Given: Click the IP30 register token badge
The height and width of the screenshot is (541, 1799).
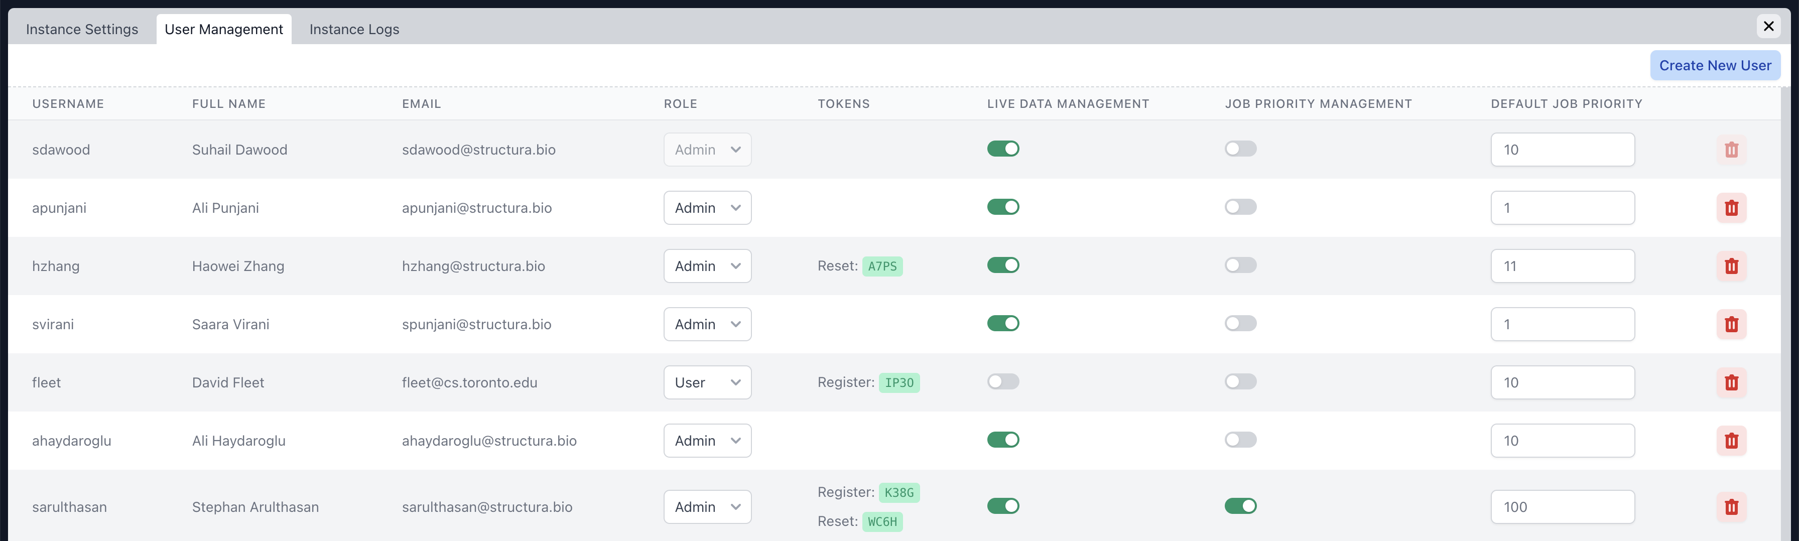Looking at the screenshot, I should tap(898, 382).
